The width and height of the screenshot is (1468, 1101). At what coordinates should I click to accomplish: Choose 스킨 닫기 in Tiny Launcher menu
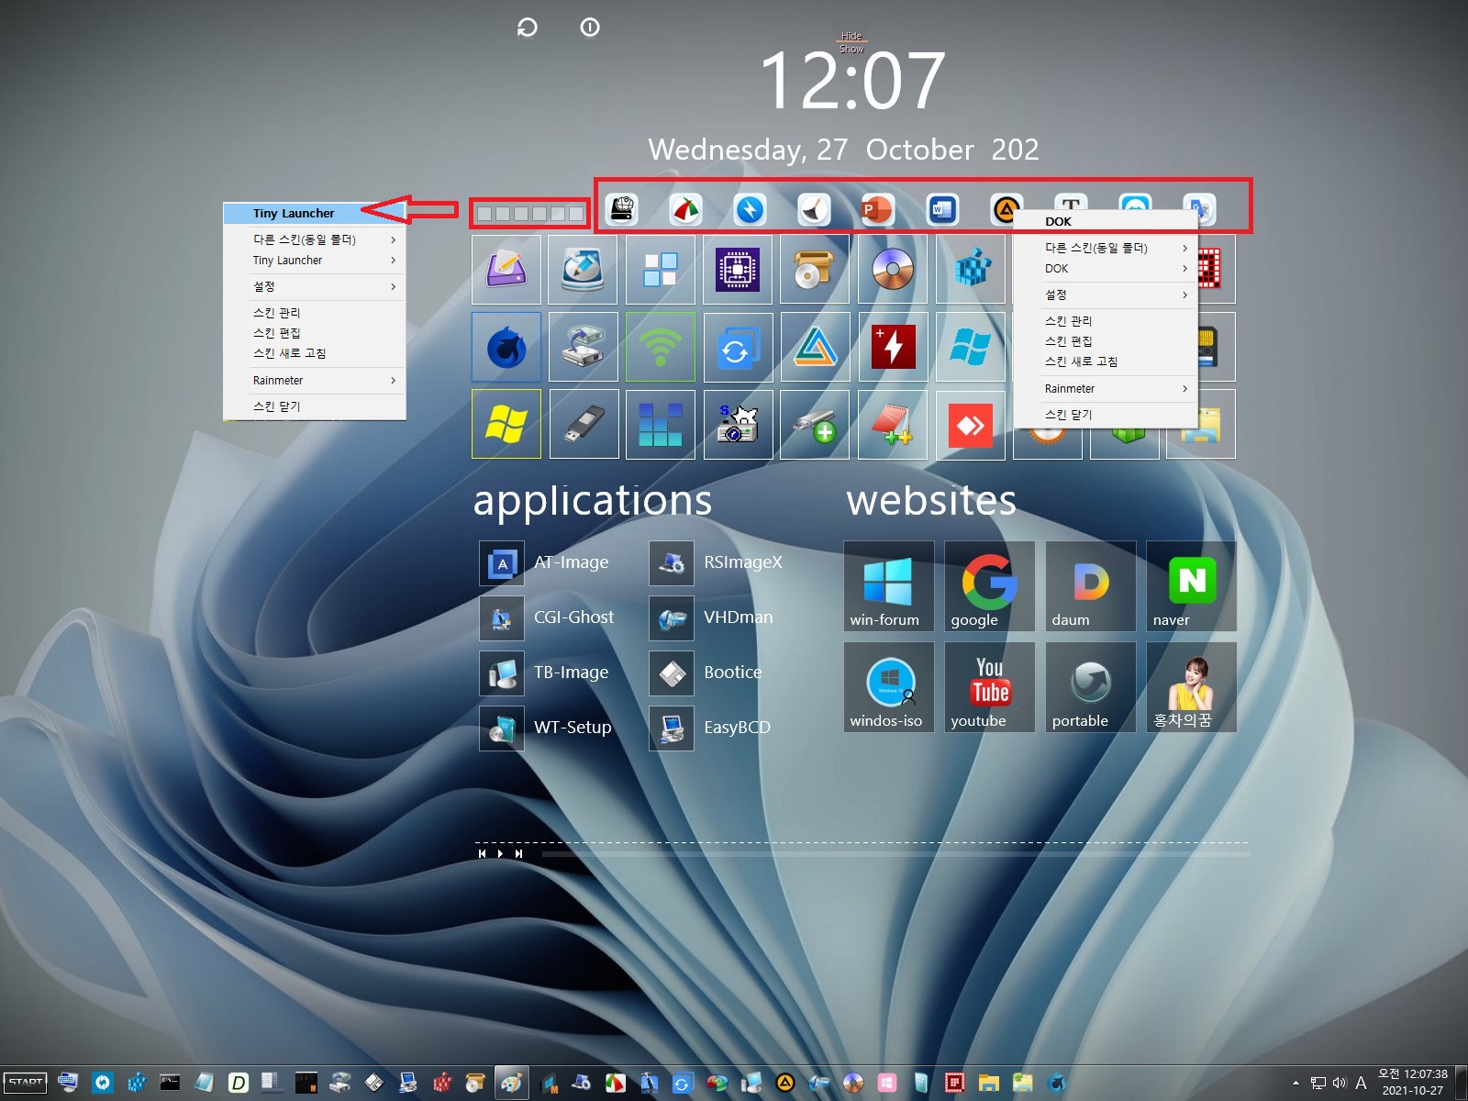(315, 406)
